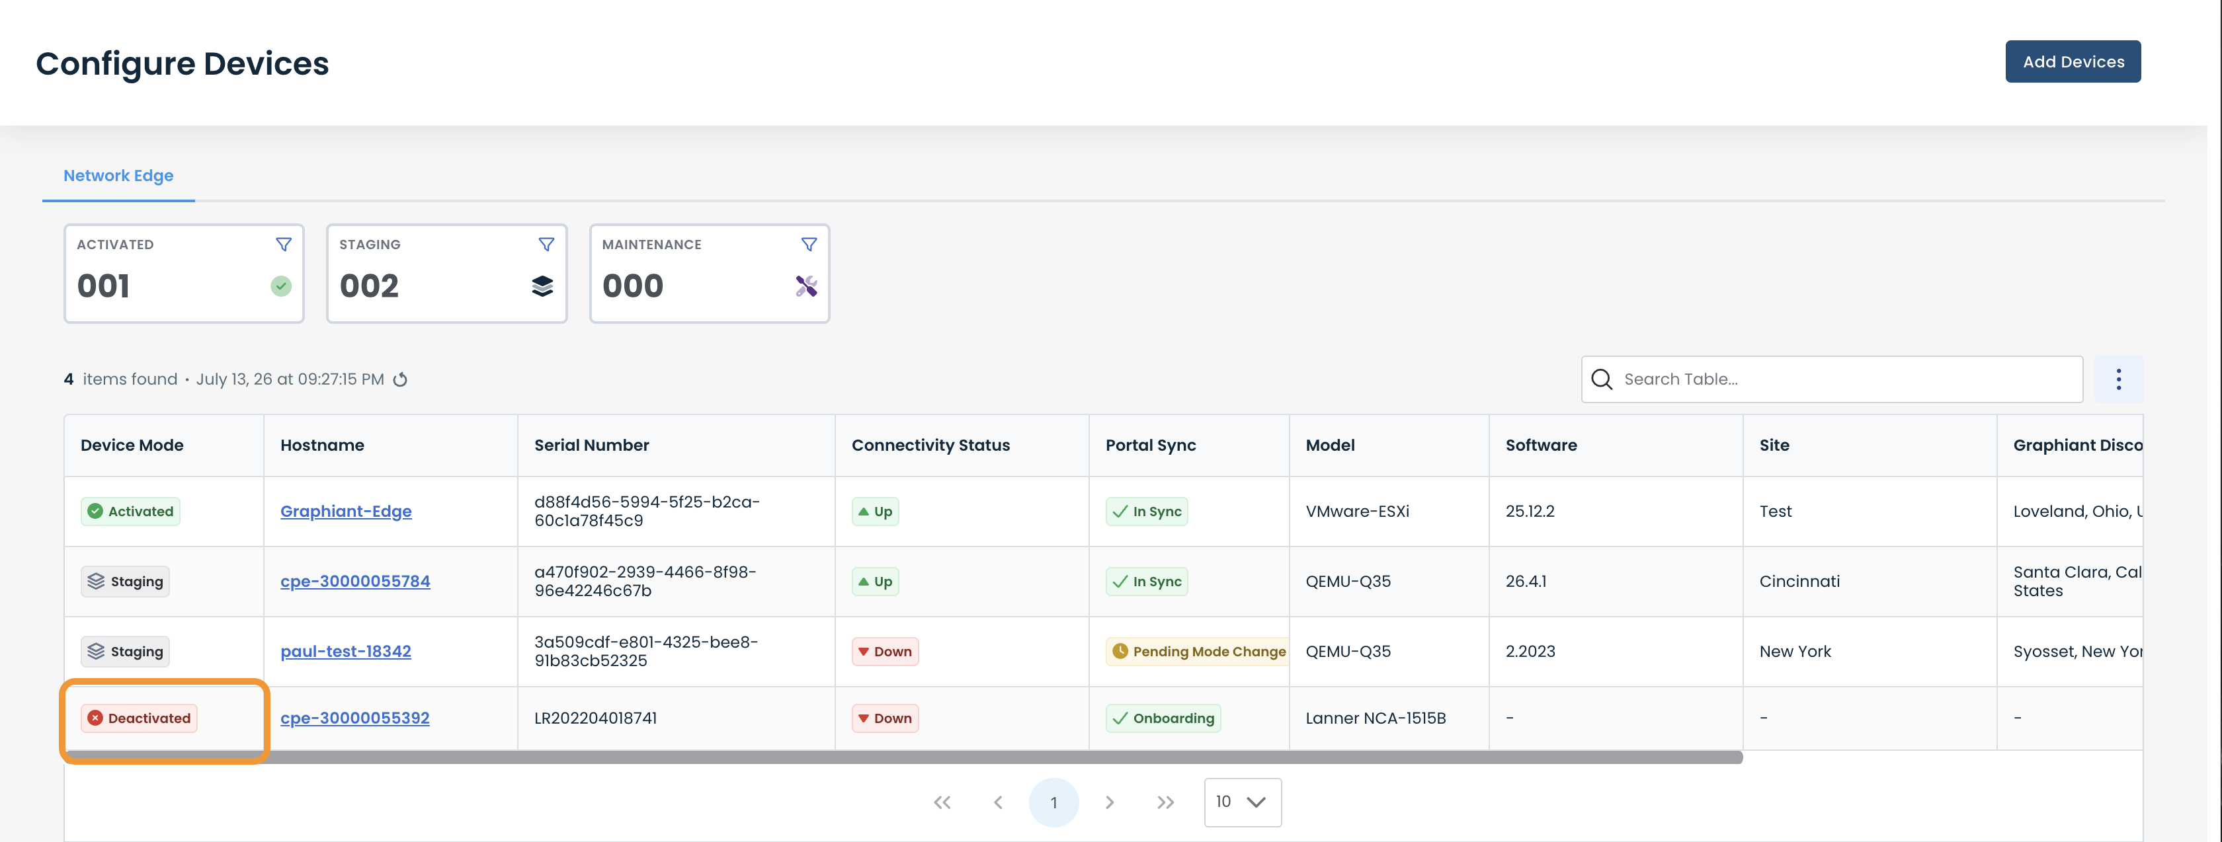Filter devices by Activated card funnel icon

pyautogui.click(x=283, y=245)
